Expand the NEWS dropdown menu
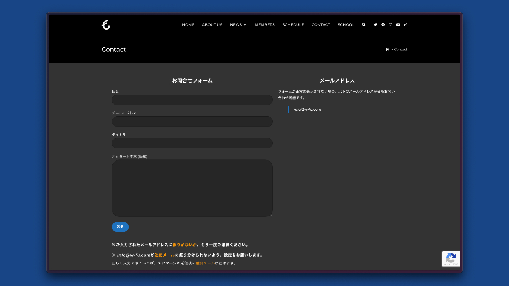Image resolution: width=509 pixels, height=286 pixels. (x=238, y=25)
